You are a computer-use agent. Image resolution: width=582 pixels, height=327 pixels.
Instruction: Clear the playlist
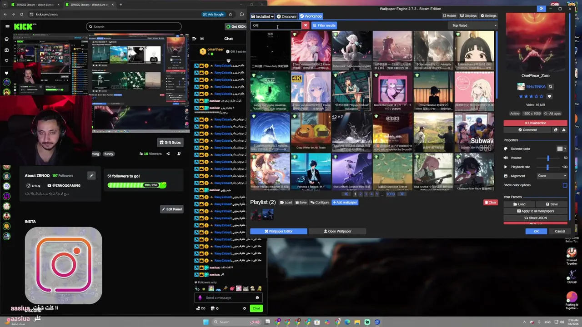[490, 202]
